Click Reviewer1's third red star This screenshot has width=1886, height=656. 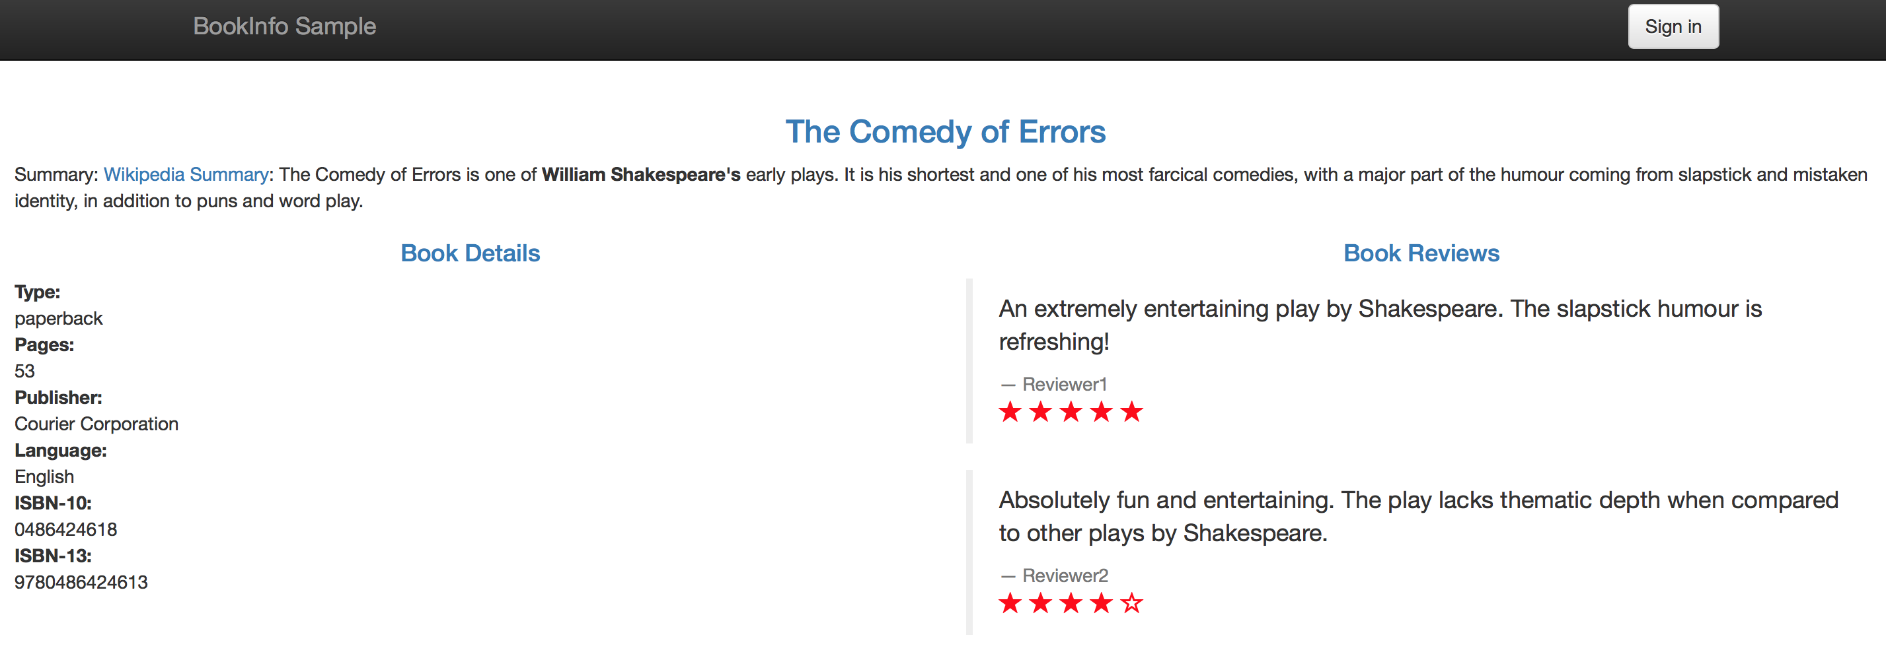click(1071, 412)
